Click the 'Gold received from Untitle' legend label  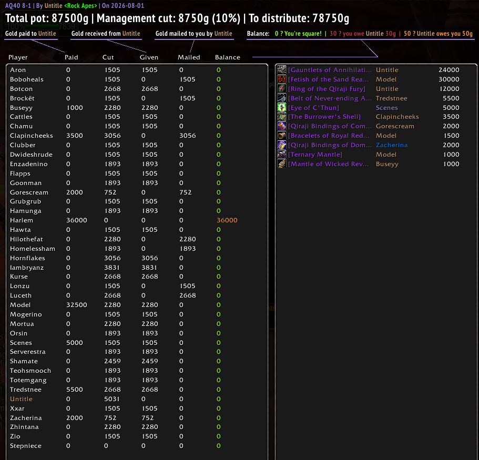point(106,34)
